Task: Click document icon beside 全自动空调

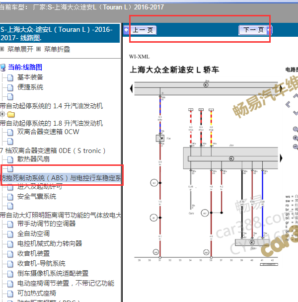Action: (10, 234)
